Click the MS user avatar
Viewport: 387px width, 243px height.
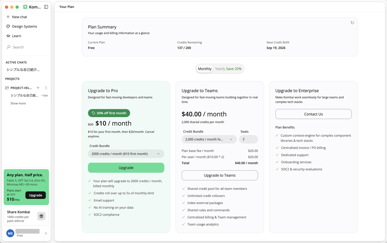coord(10,233)
